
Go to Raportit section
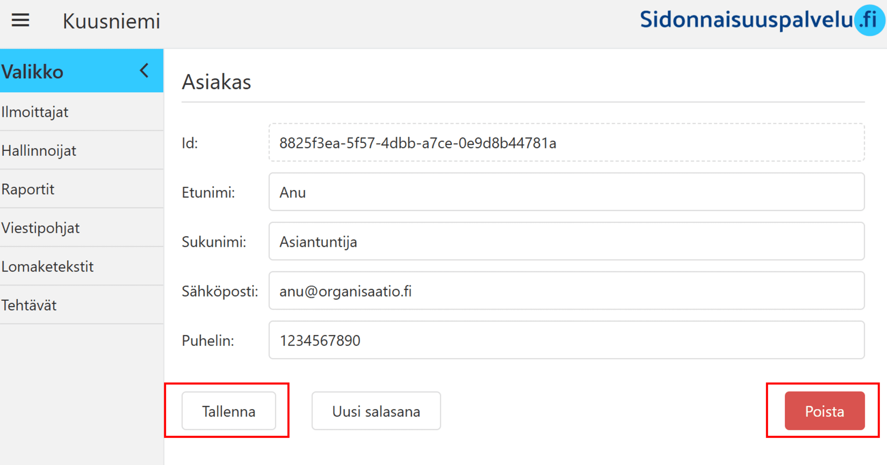click(28, 189)
